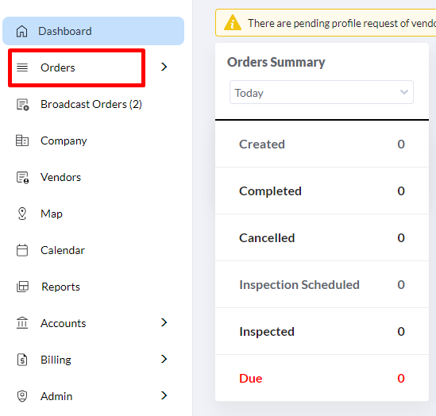Click the yellow warning triangle icon

pos(233,22)
